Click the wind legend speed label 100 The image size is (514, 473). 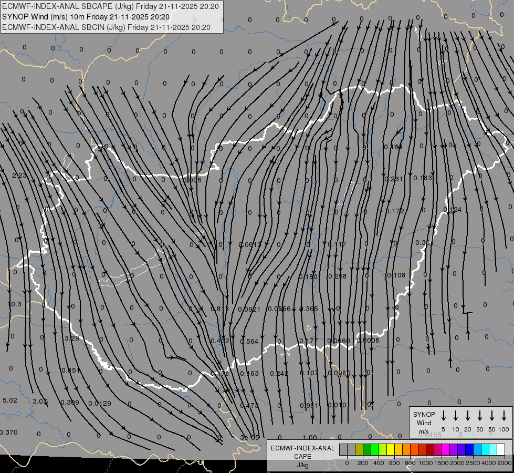click(x=504, y=429)
